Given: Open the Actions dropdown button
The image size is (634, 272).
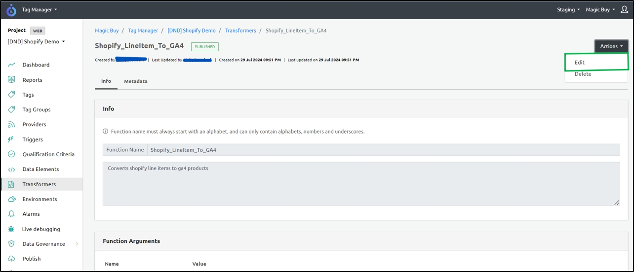Looking at the screenshot, I should click(611, 46).
